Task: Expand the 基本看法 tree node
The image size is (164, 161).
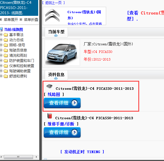Action: (x=1, y=35)
